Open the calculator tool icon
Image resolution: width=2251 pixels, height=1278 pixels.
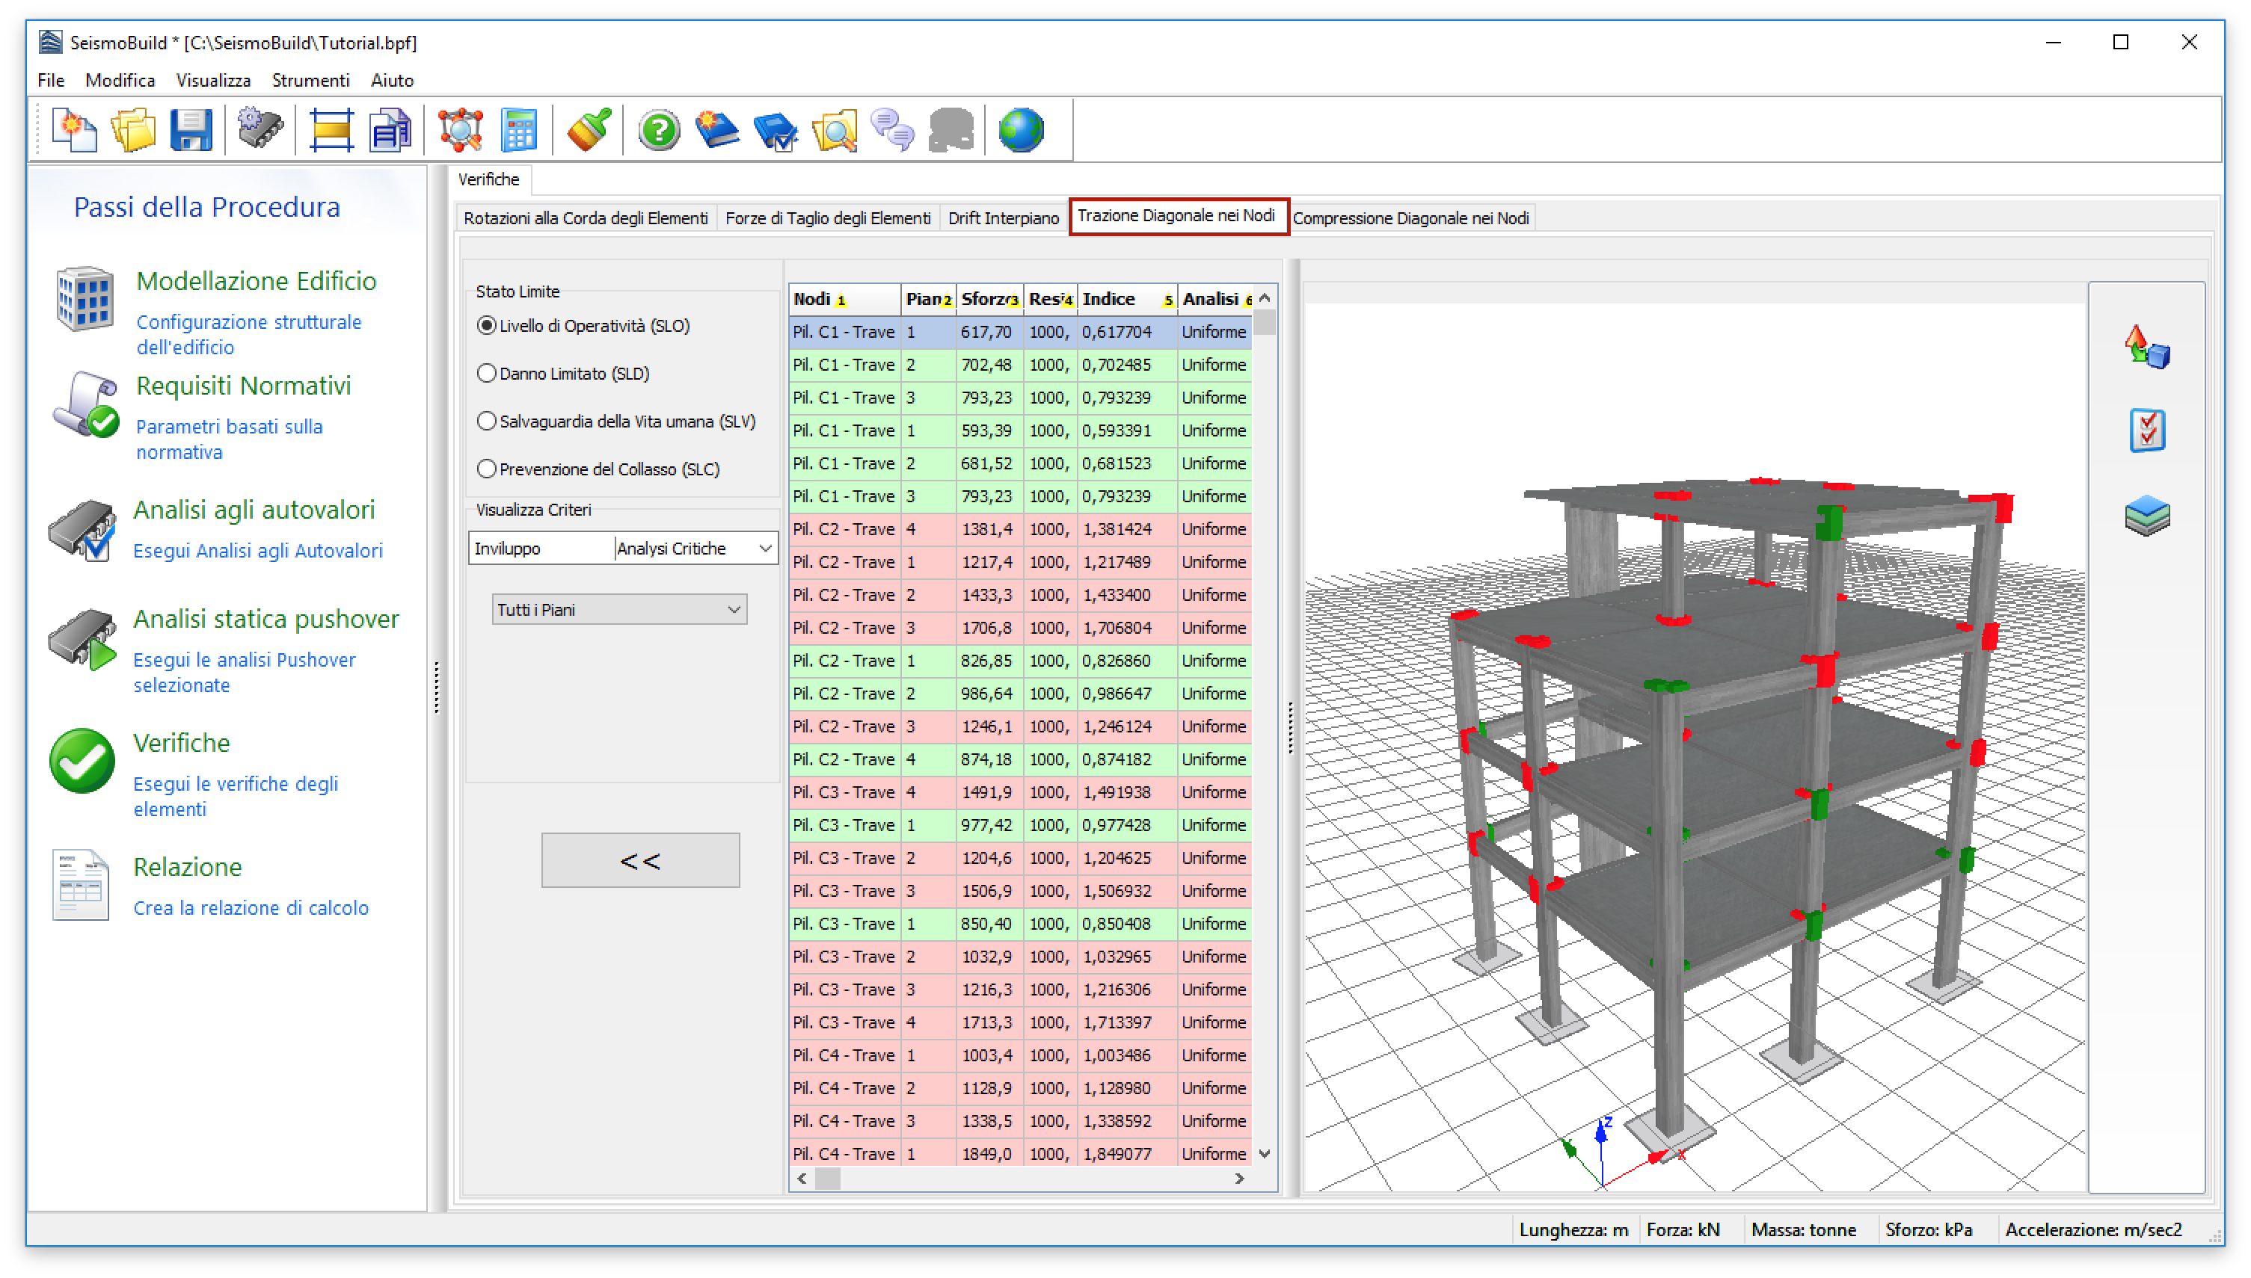518,131
